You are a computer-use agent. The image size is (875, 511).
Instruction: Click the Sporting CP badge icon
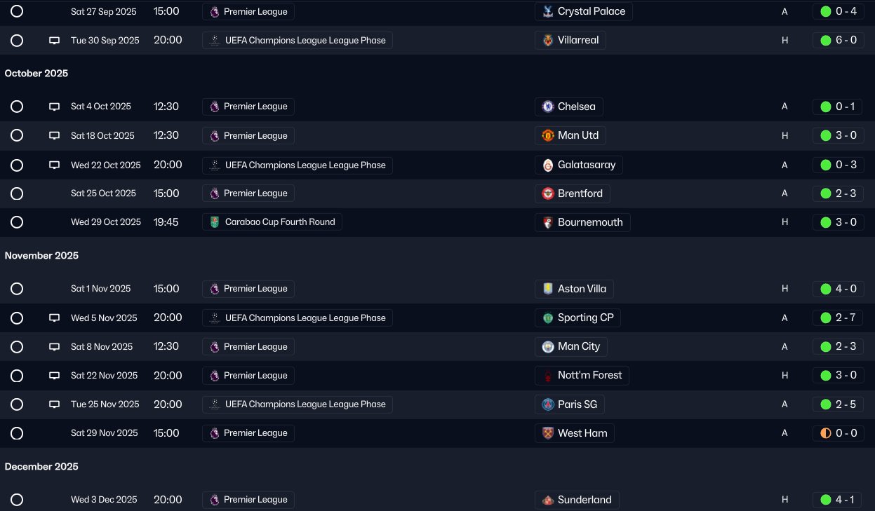[547, 318]
